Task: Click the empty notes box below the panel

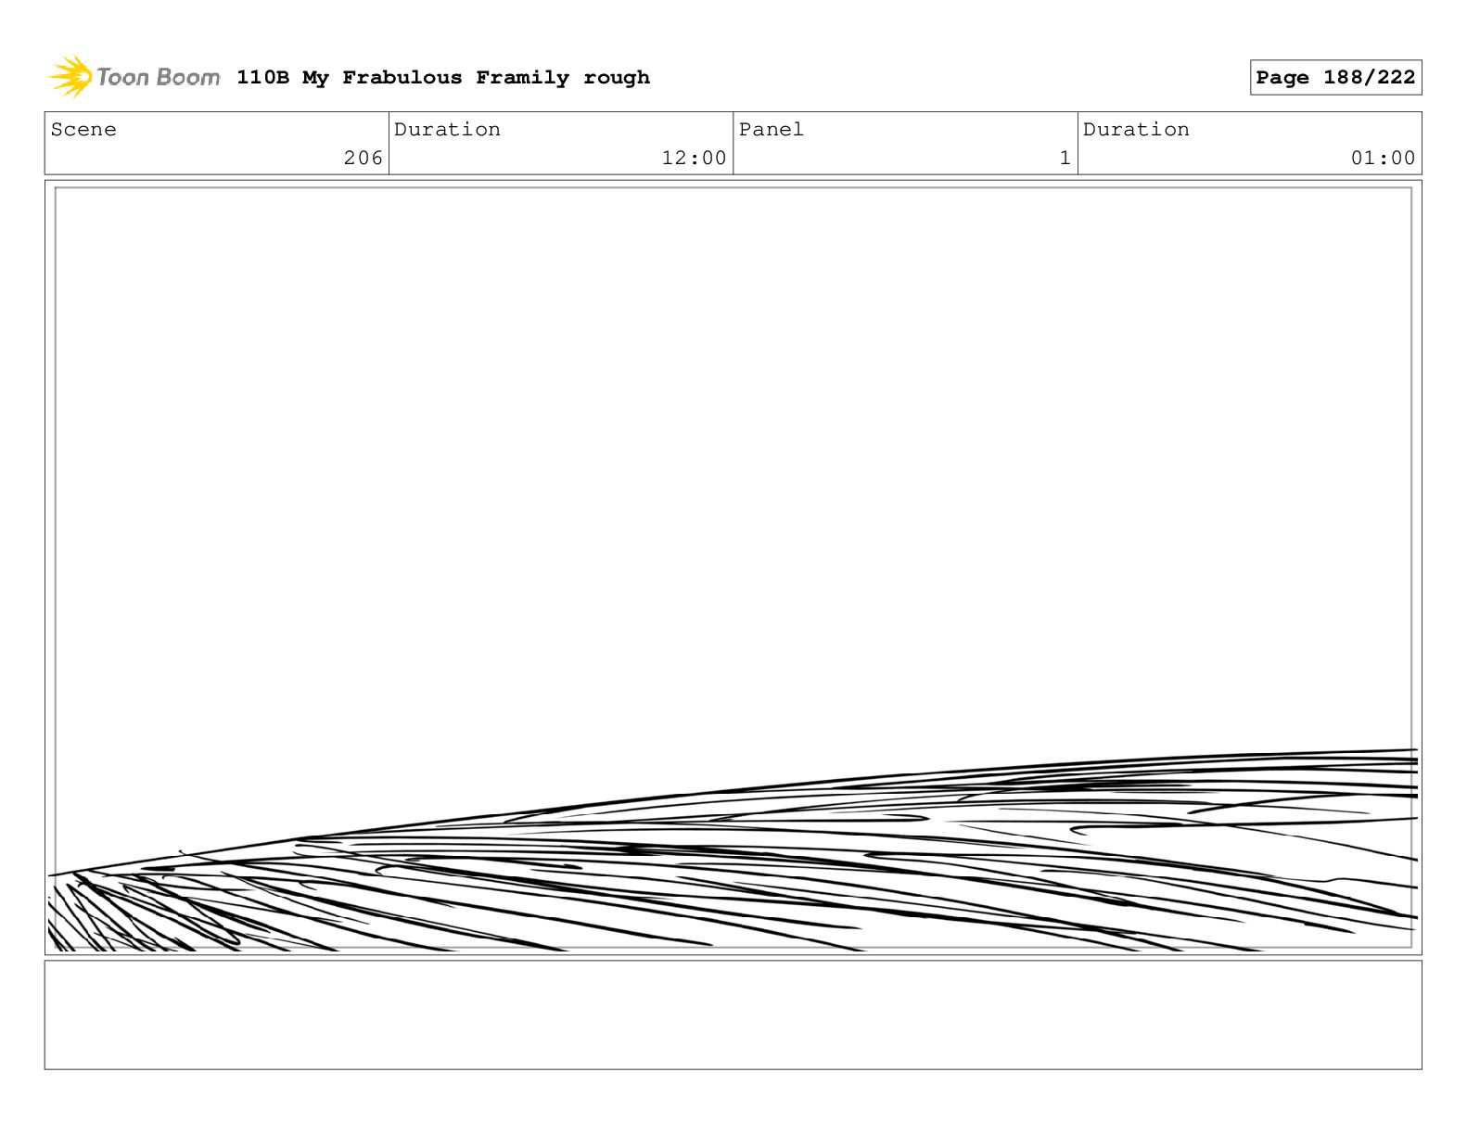Action: pyautogui.click(x=733, y=1015)
